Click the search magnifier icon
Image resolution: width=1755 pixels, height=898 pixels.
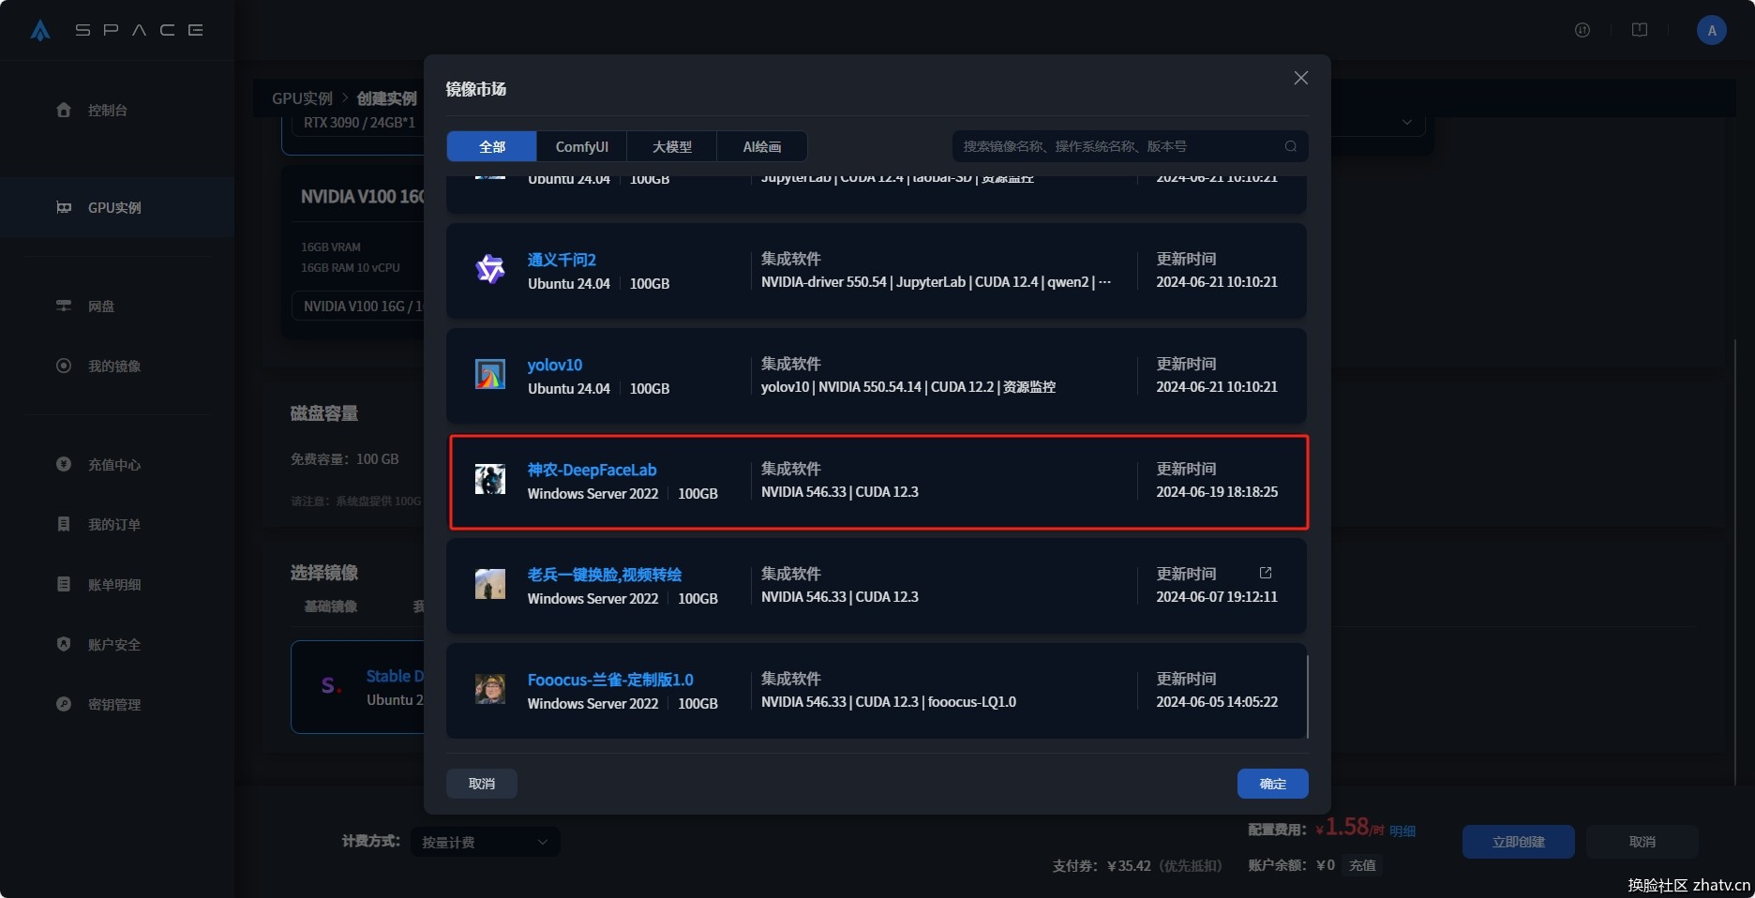(1291, 146)
